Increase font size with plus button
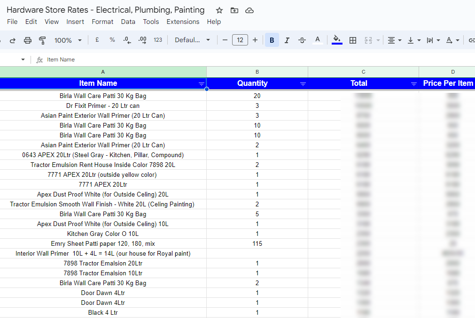The height and width of the screenshot is (318, 475). [255, 40]
